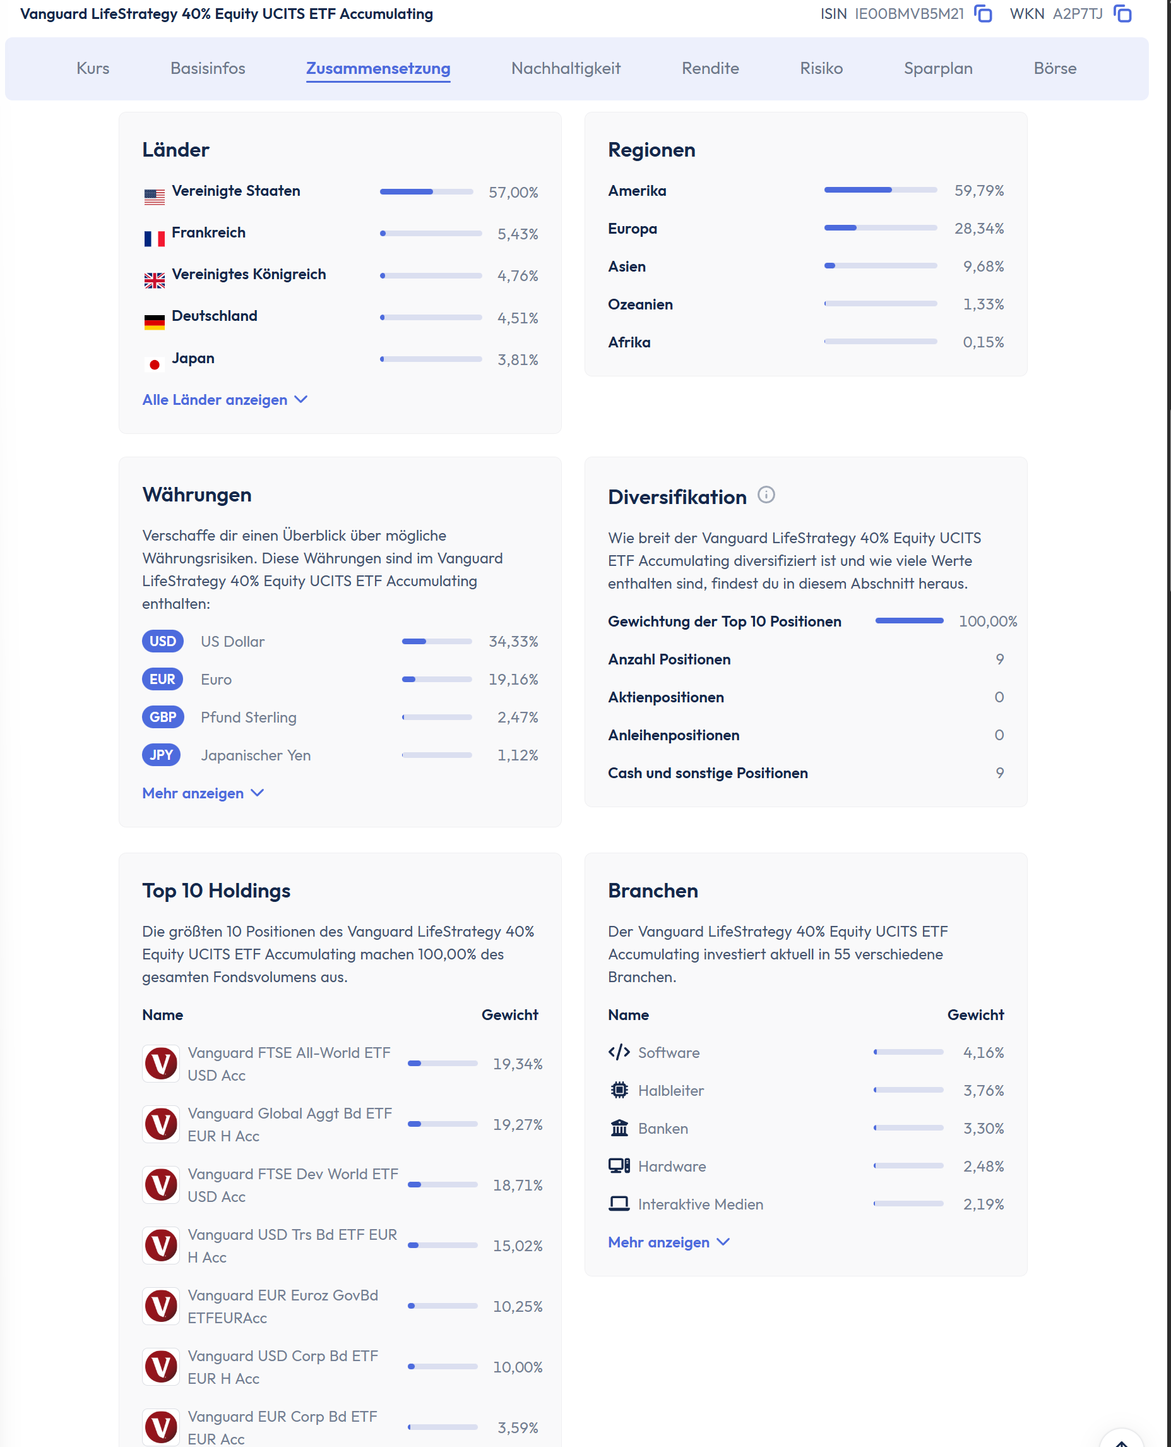The image size is (1171, 1447).
Task: Click the Hardware computer icon
Action: pyautogui.click(x=619, y=1165)
